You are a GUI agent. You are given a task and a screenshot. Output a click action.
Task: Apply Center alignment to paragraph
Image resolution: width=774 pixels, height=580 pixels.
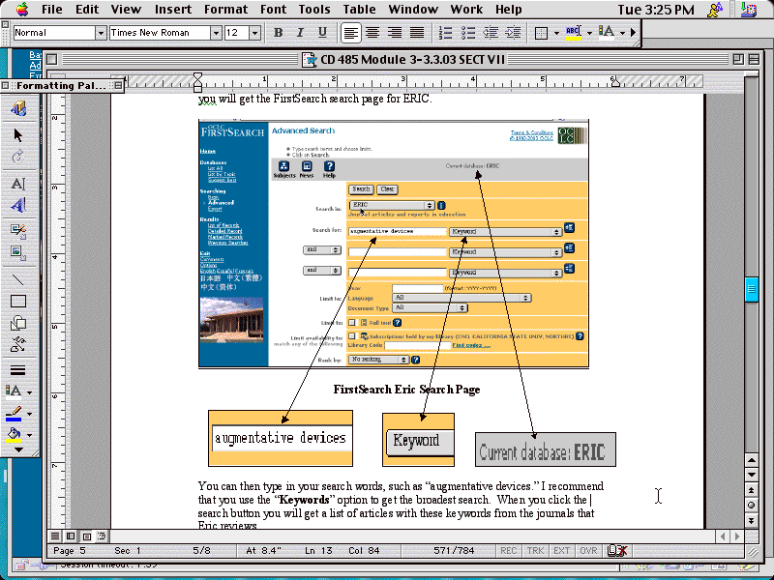tap(372, 33)
